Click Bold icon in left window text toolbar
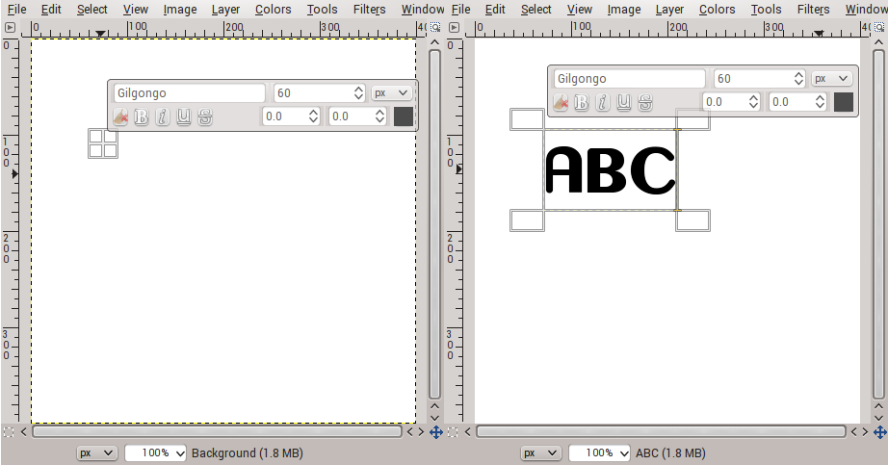Image resolution: width=888 pixels, height=465 pixels. point(141,116)
